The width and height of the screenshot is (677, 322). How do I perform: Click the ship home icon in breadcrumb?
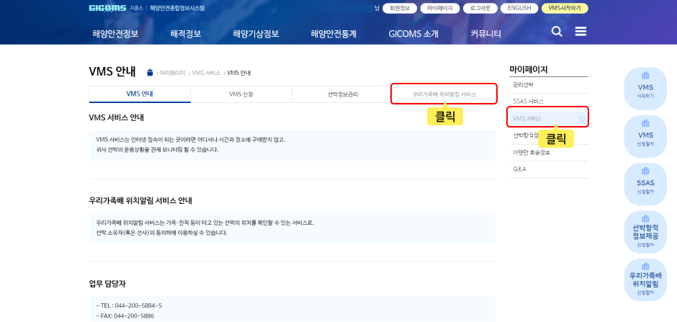coord(150,73)
